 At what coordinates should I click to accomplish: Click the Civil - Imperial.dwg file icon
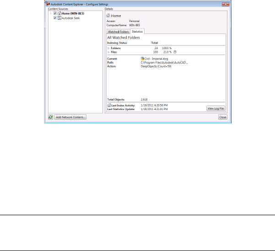coord(142,59)
